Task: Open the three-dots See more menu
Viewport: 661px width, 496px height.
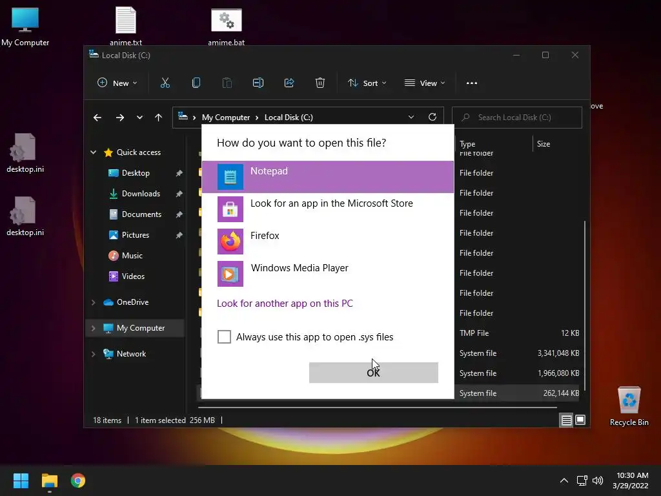Action: point(472,83)
